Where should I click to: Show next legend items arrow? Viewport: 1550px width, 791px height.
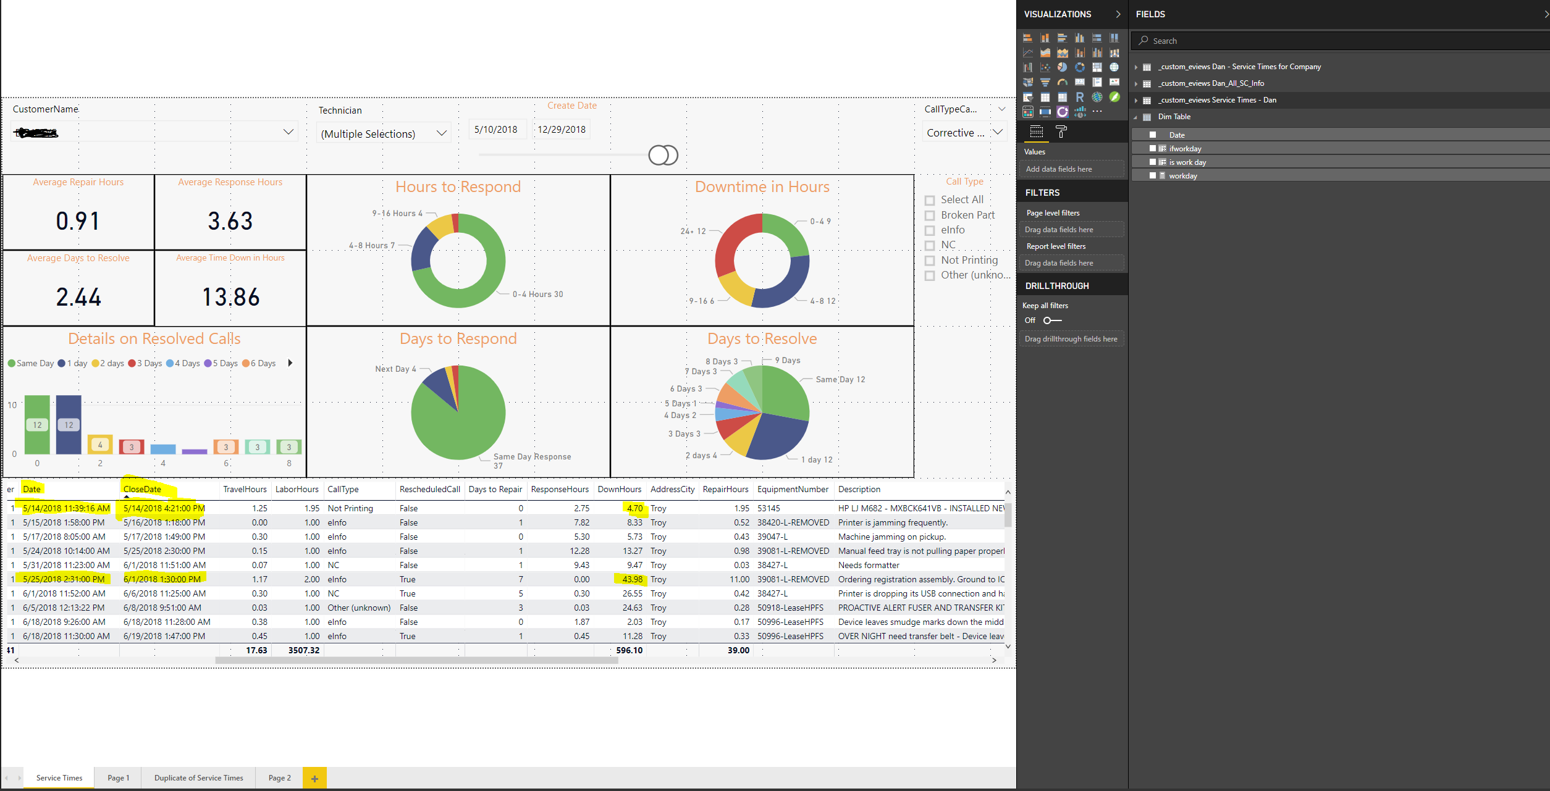click(290, 363)
